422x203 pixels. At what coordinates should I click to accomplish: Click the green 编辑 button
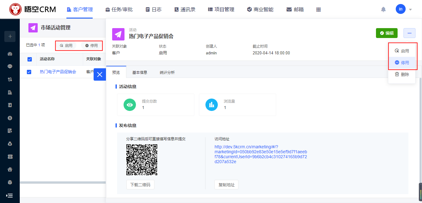(386, 33)
